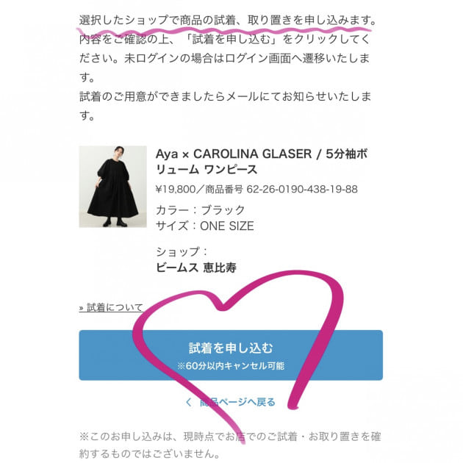The width and height of the screenshot is (463, 463).
Task: Click the product number 62-26-0190-438-19-88
Action: [302, 189]
